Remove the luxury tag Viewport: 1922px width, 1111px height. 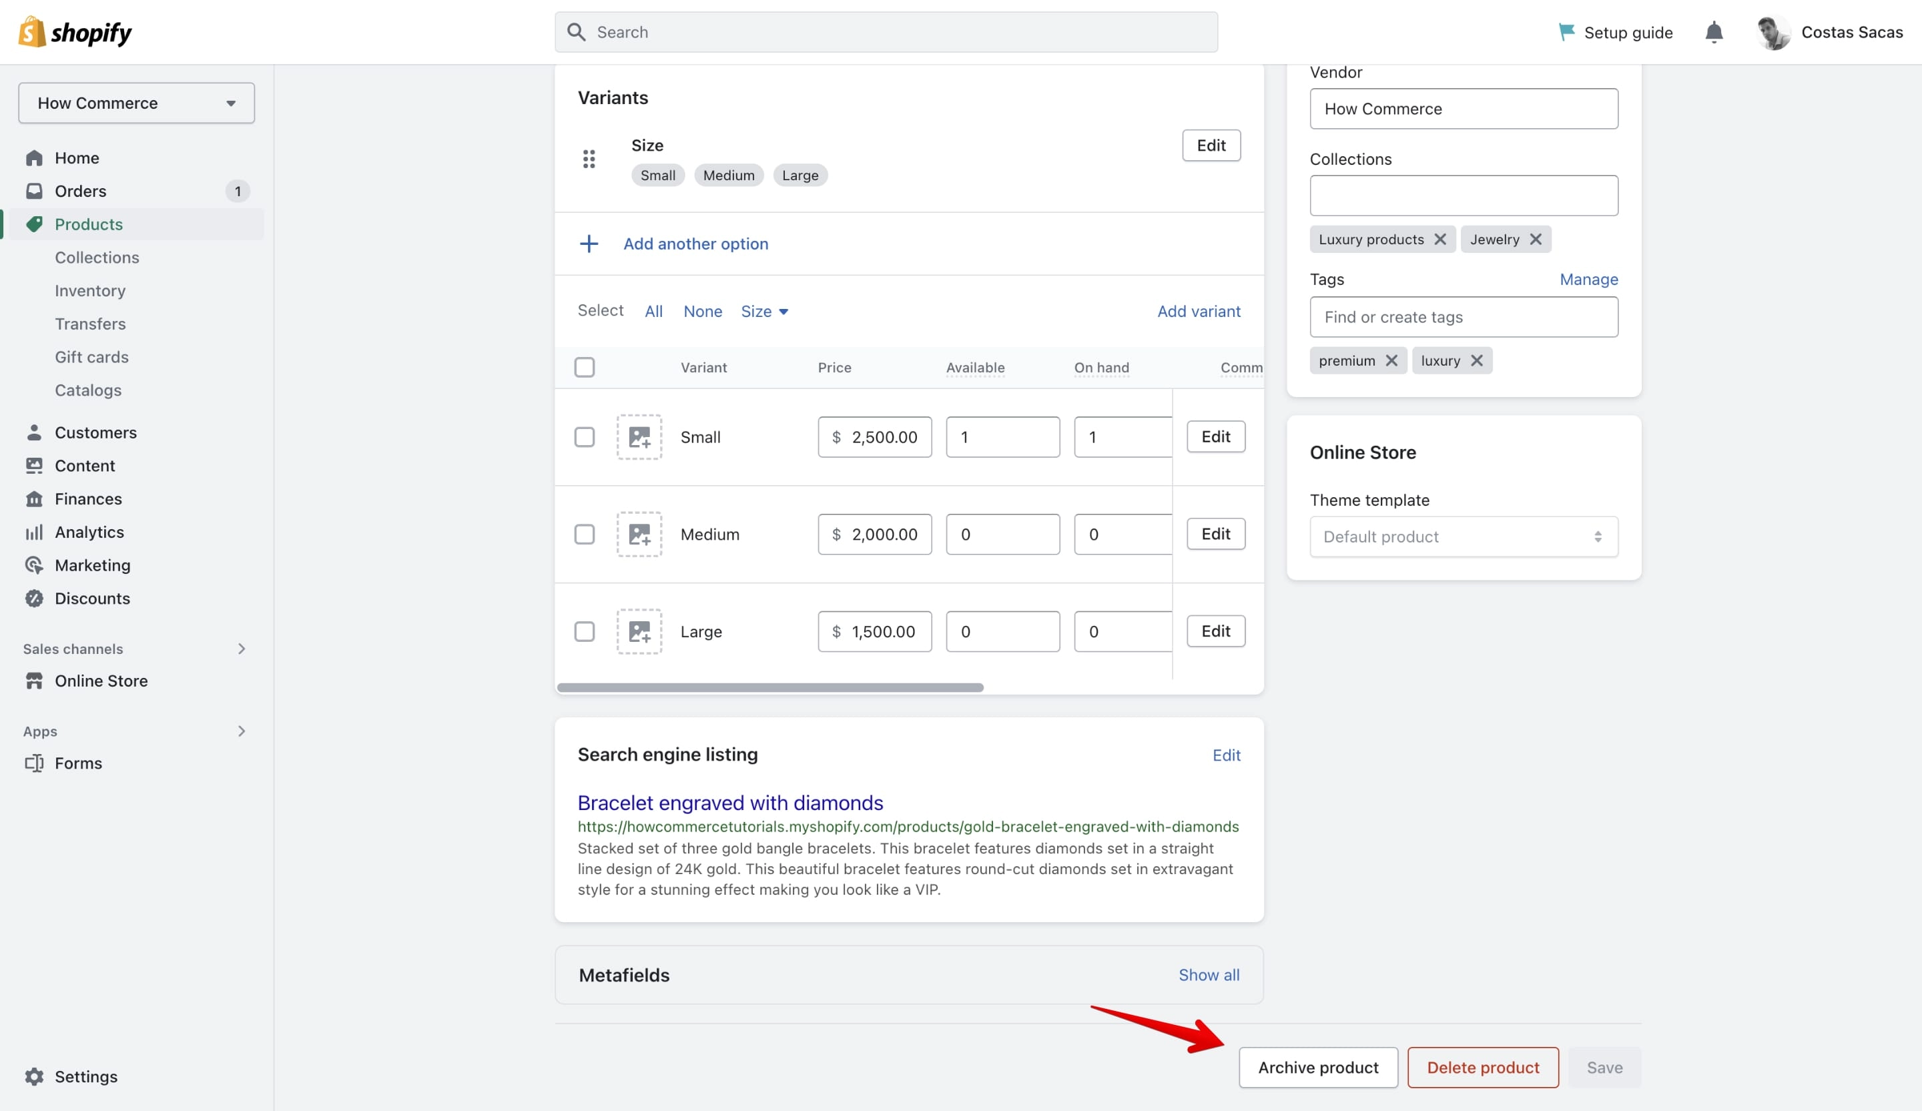[x=1477, y=361]
